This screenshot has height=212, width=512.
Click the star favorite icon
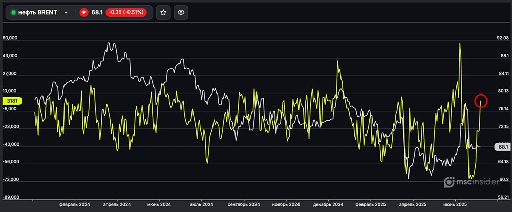pyautogui.click(x=163, y=12)
